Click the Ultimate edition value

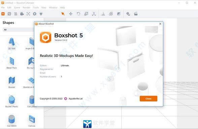pos(65,65)
